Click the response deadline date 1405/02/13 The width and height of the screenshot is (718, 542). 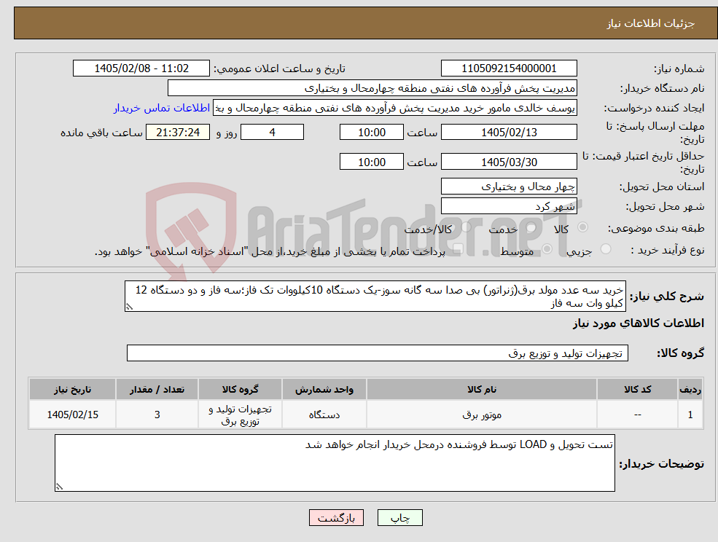509,133
